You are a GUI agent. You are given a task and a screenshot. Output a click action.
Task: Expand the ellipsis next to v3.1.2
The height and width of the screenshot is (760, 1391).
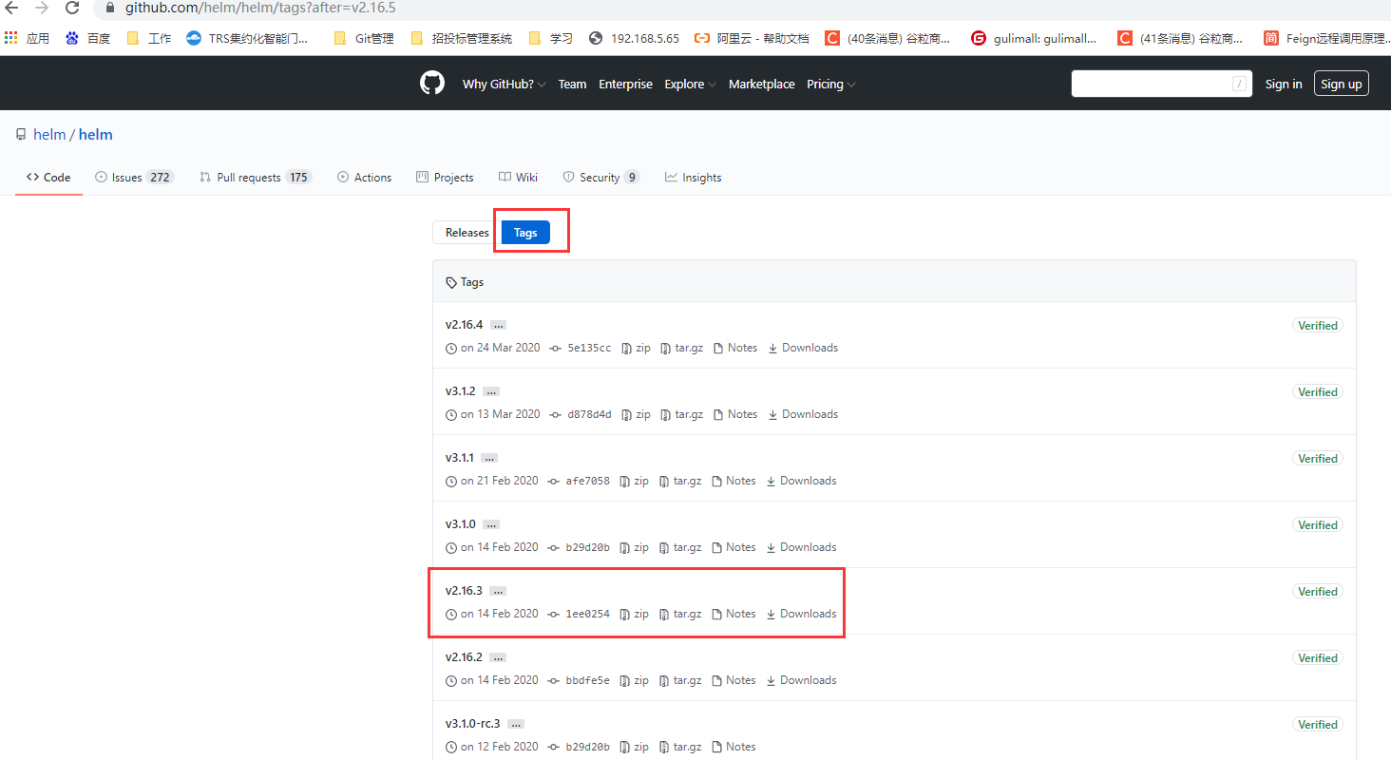coord(490,391)
